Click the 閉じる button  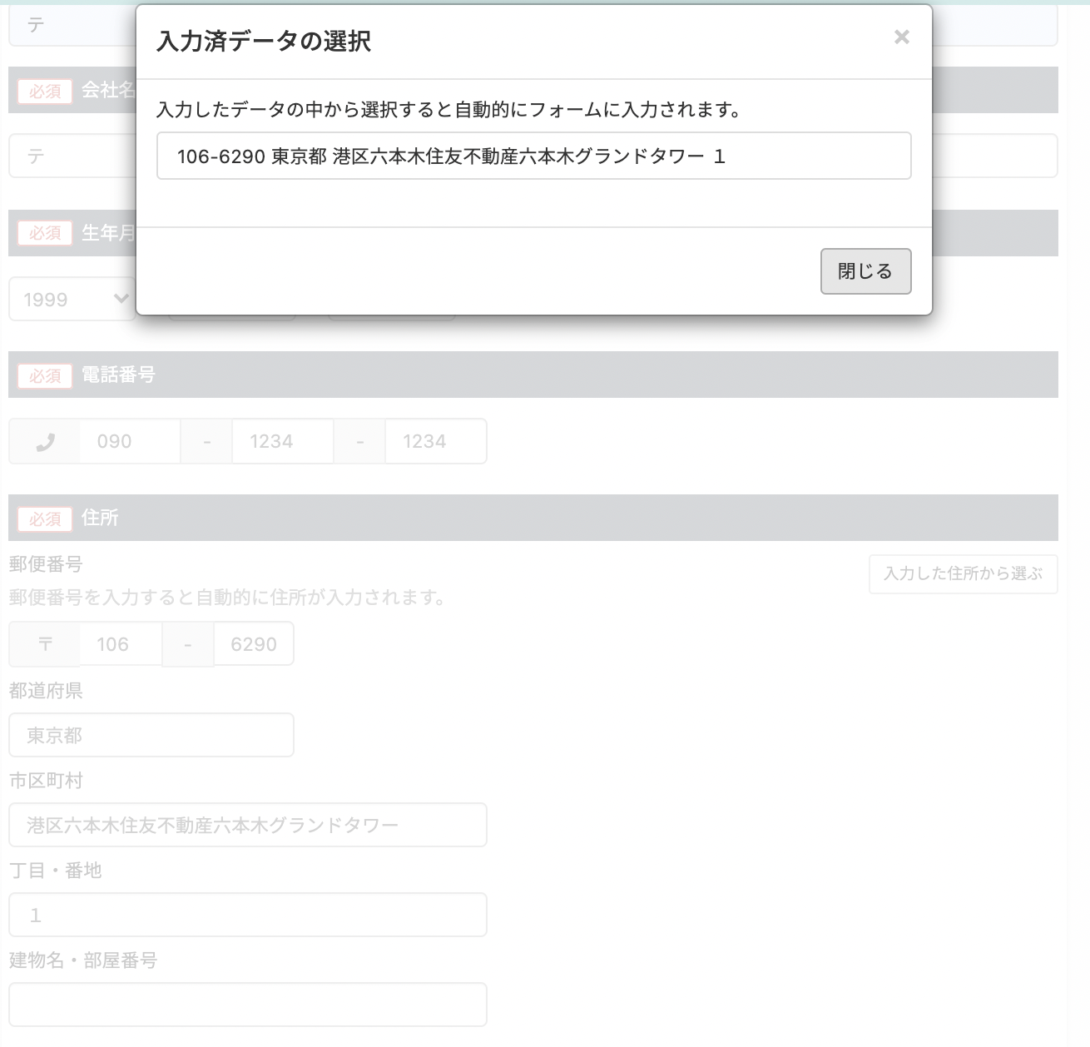[865, 271]
